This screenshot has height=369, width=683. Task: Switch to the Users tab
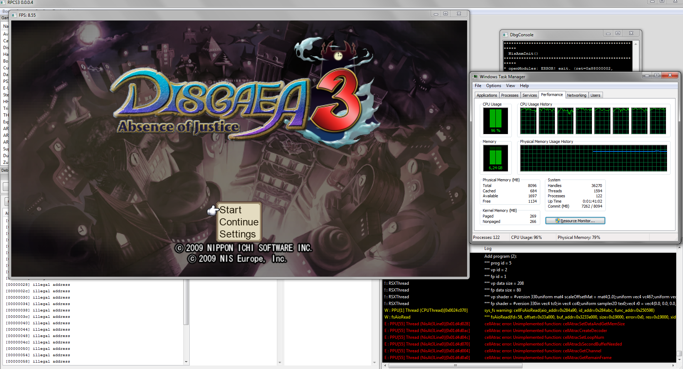(x=595, y=95)
